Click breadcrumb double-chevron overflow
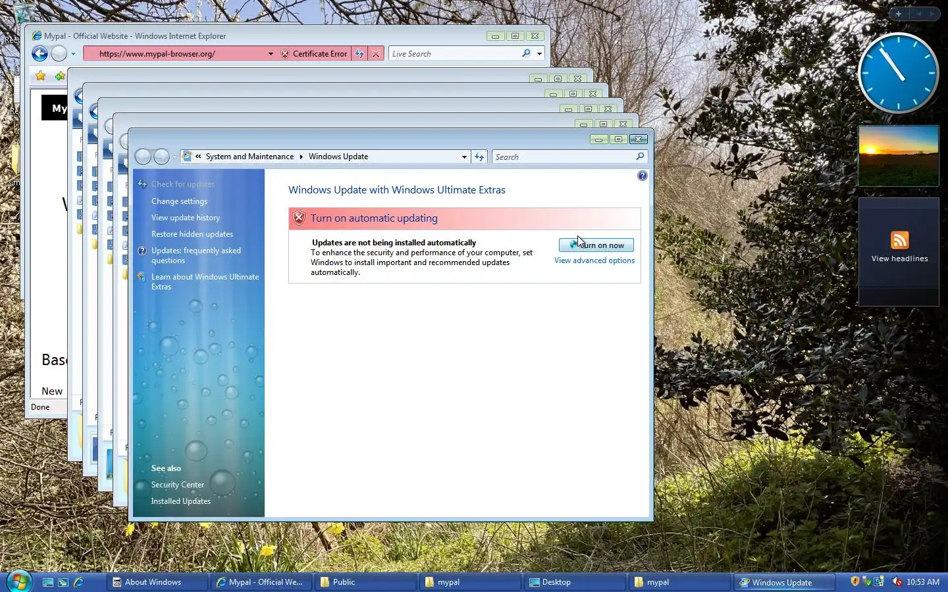This screenshot has height=592, width=948. tap(198, 157)
